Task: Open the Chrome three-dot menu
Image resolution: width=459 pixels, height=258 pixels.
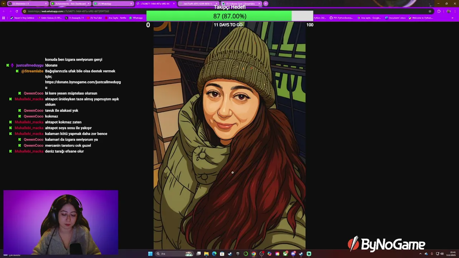Action: pyautogui.click(x=455, y=11)
